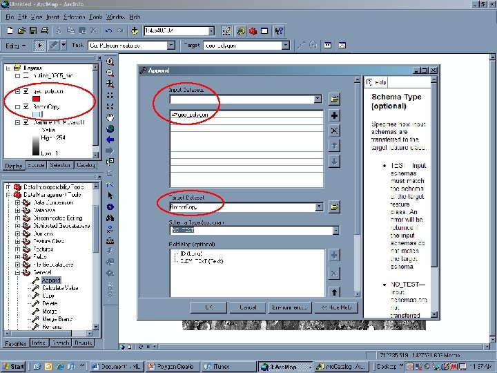Screen dimensions: 497x373
Task: Expand the Feature Class toolset
Action: 17,241
